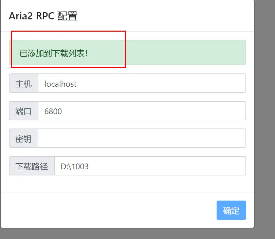275x239 pixels.
Task: Select the 下载路径 field with D:\1003
Action: [x=150, y=166]
